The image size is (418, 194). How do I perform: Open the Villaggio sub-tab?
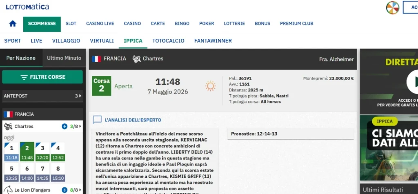pos(66,41)
